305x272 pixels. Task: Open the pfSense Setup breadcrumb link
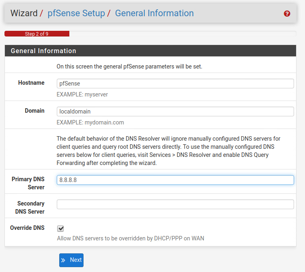point(76,13)
